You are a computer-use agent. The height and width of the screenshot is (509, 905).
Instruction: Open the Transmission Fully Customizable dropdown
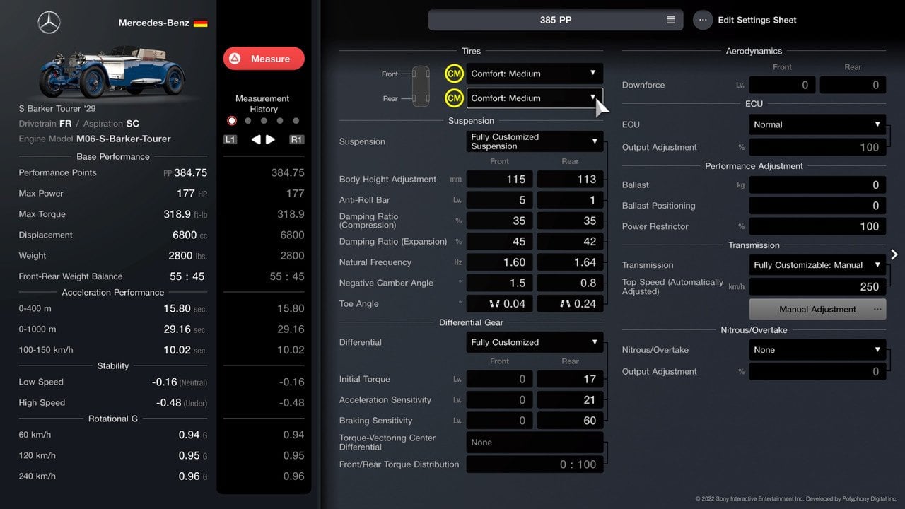(817, 265)
